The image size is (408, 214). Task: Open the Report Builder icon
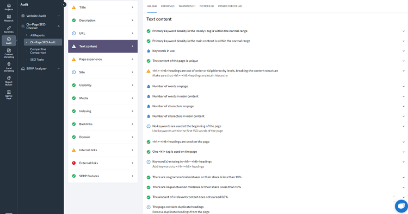pos(9,81)
